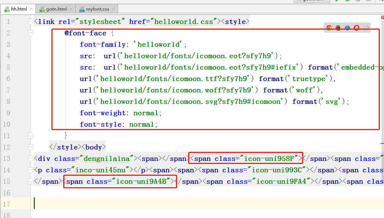Collapse the p tag fold on line 14
The width and height of the screenshot is (384, 218).
pos(30,170)
